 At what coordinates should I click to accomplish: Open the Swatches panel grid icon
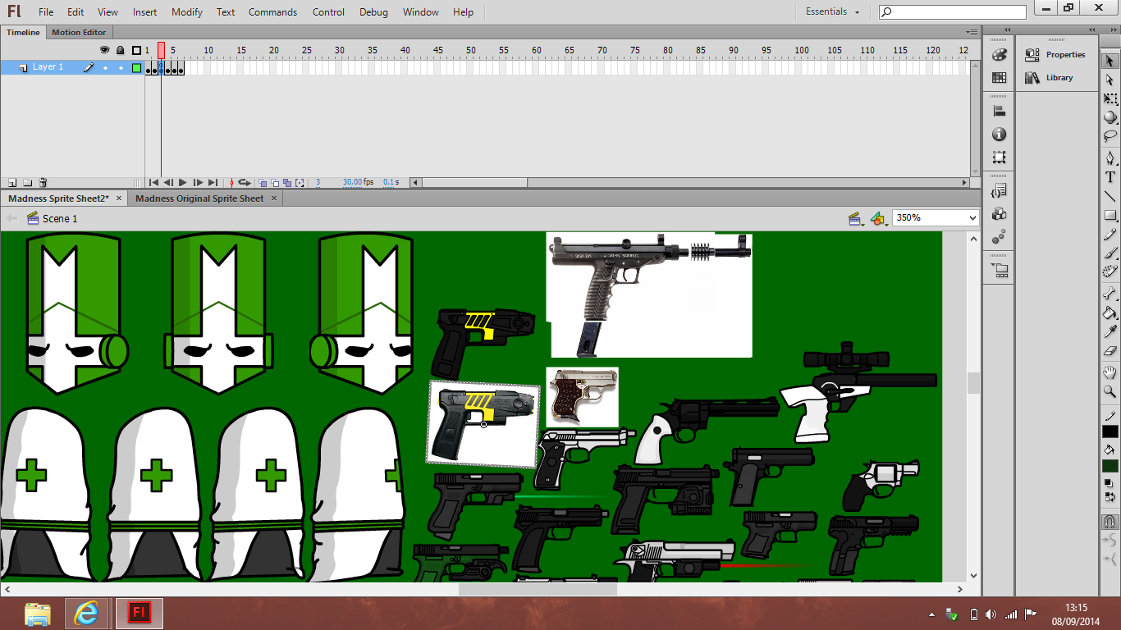(999, 78)
